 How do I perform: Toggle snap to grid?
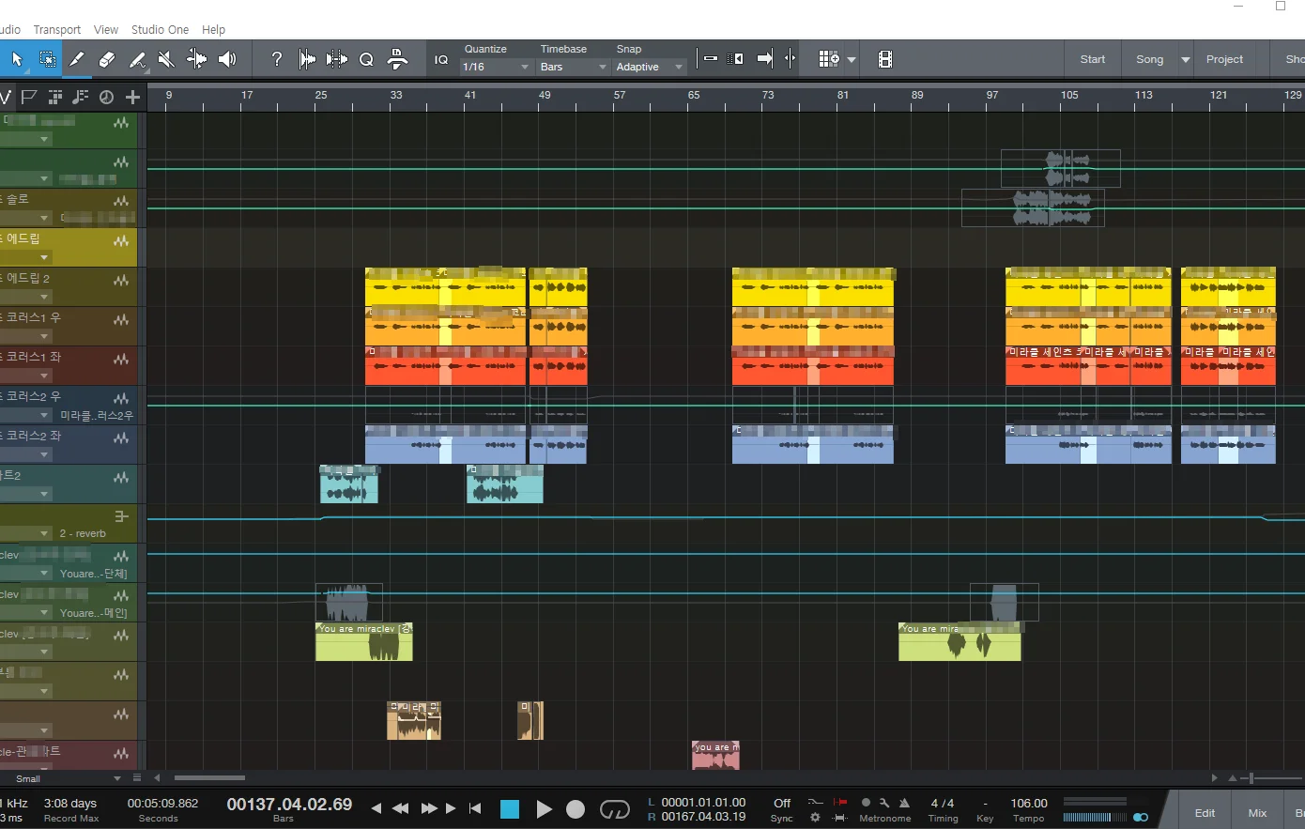711,59
